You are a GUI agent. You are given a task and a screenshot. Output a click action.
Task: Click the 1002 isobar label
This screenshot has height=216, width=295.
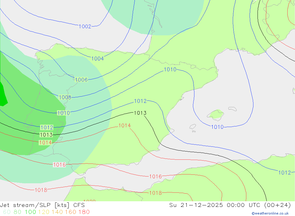tap(85, 27)
